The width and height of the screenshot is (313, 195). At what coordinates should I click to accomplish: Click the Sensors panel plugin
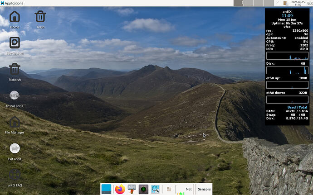click(204, 189)
